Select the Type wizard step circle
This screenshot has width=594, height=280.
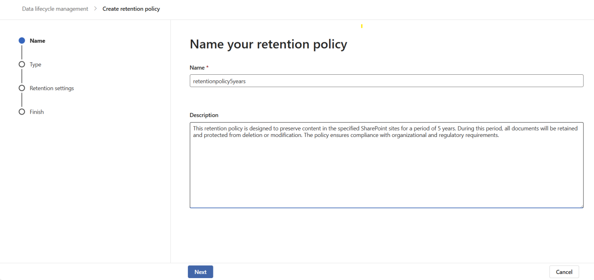(21, 64)
